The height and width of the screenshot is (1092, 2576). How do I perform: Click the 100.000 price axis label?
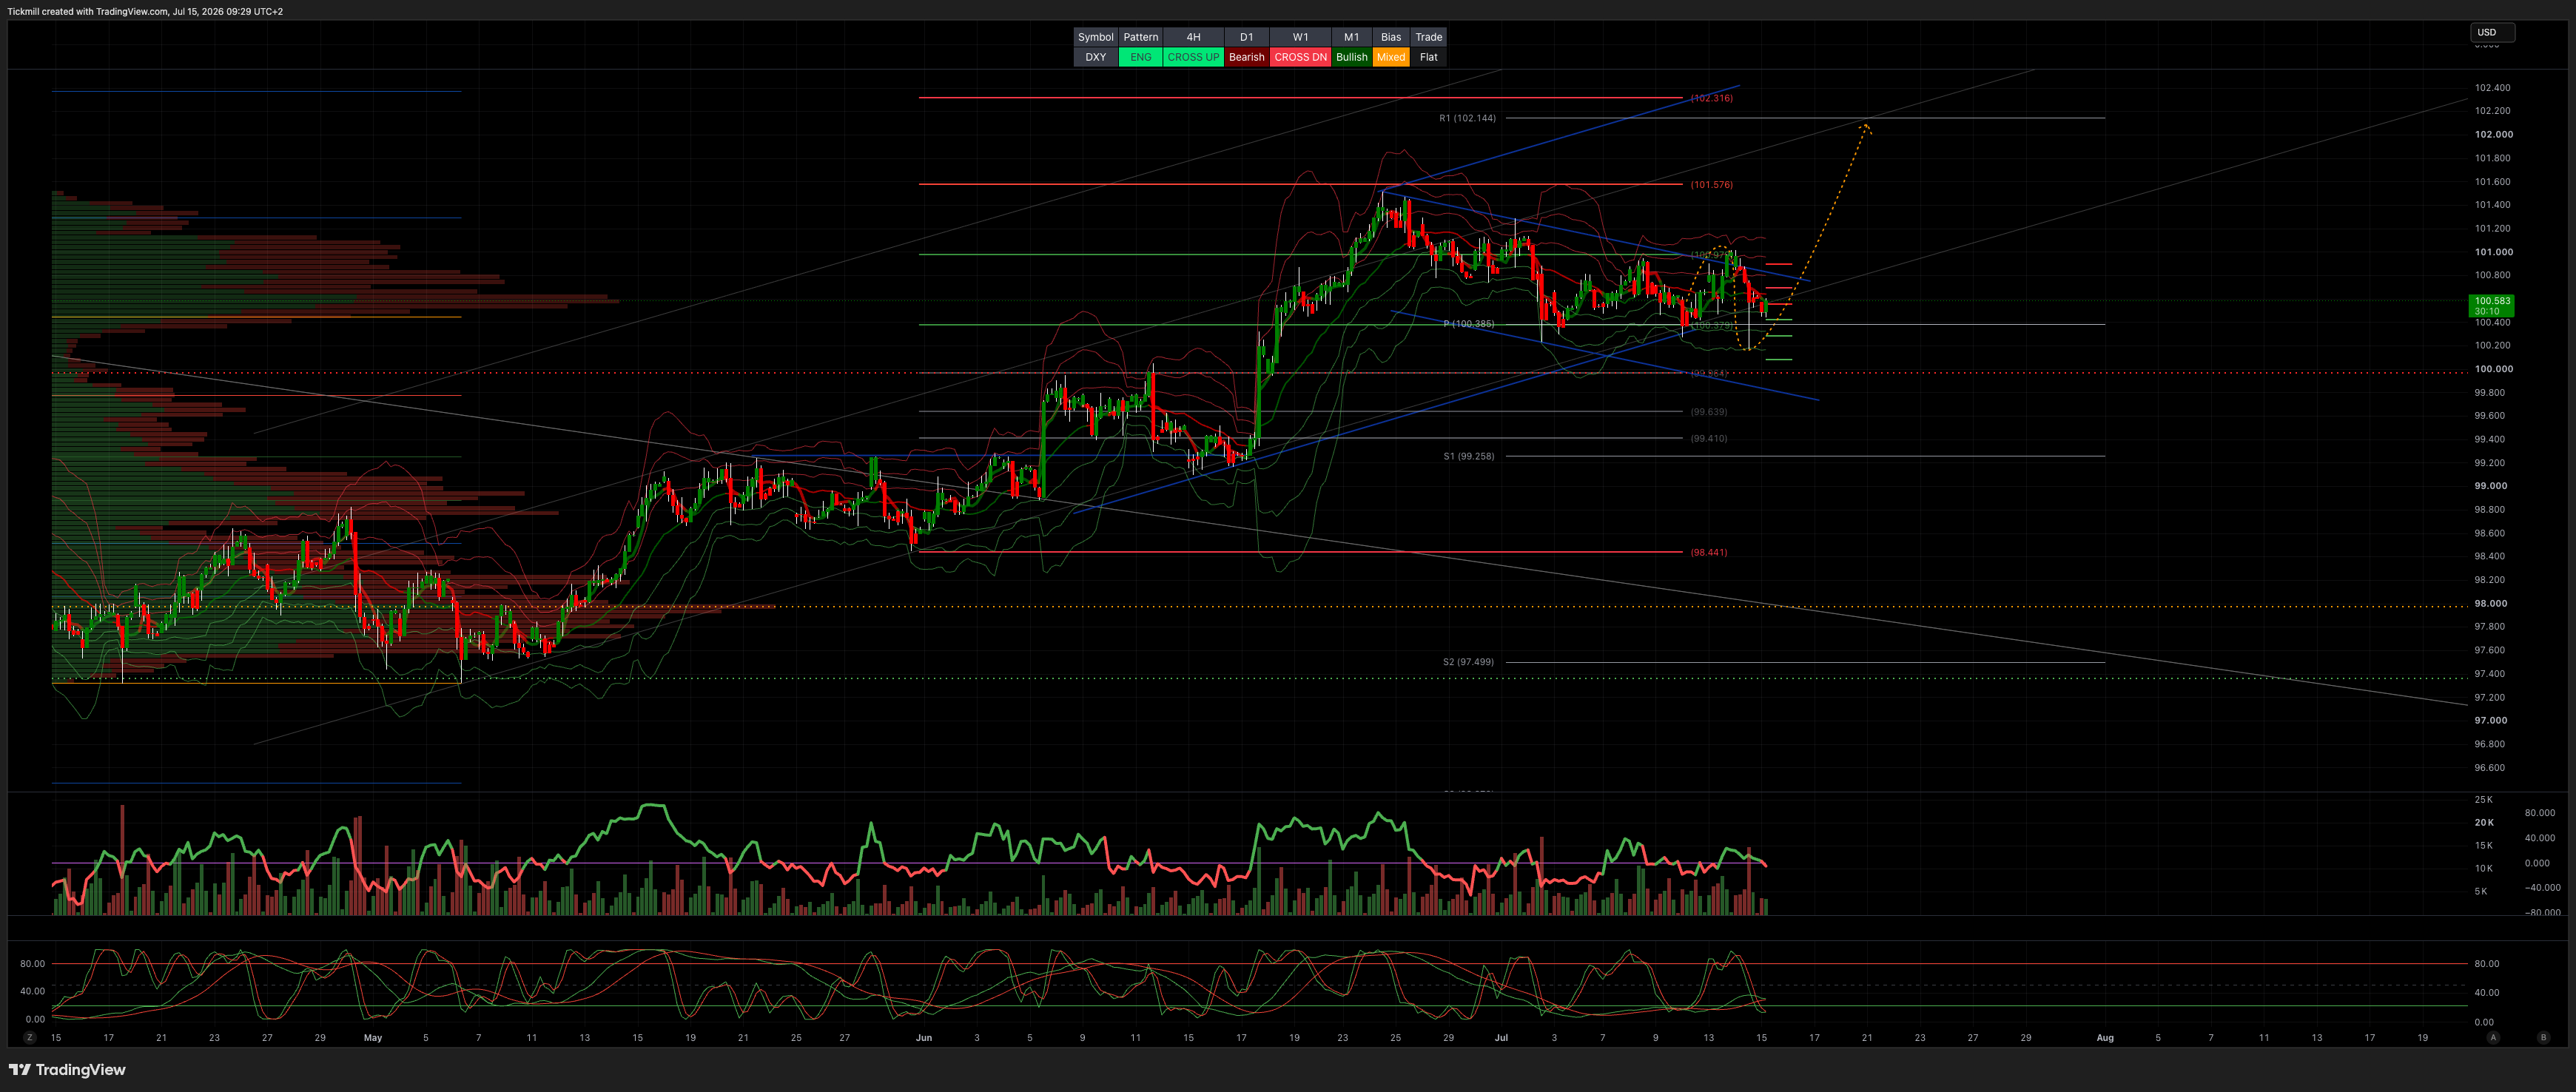(2493, 369)
